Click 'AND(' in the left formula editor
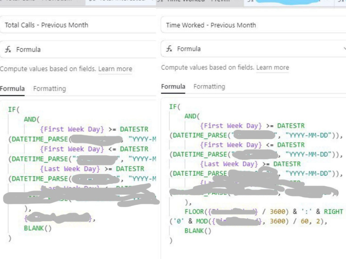Viewport: 346px width, 259px height. [31, 119]
